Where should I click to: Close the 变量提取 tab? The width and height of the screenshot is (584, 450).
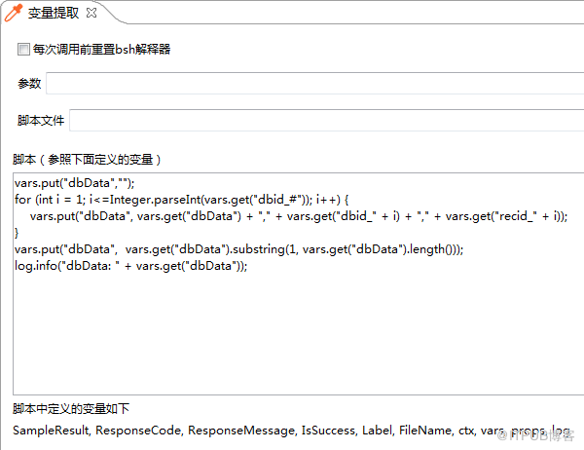[91, 13]
